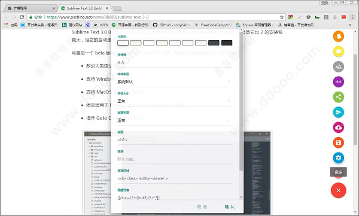The width and height of the screenshot is (359, 216).
Task: Show more bookmarks with the double-chevron
Action: tap(350, 25)
